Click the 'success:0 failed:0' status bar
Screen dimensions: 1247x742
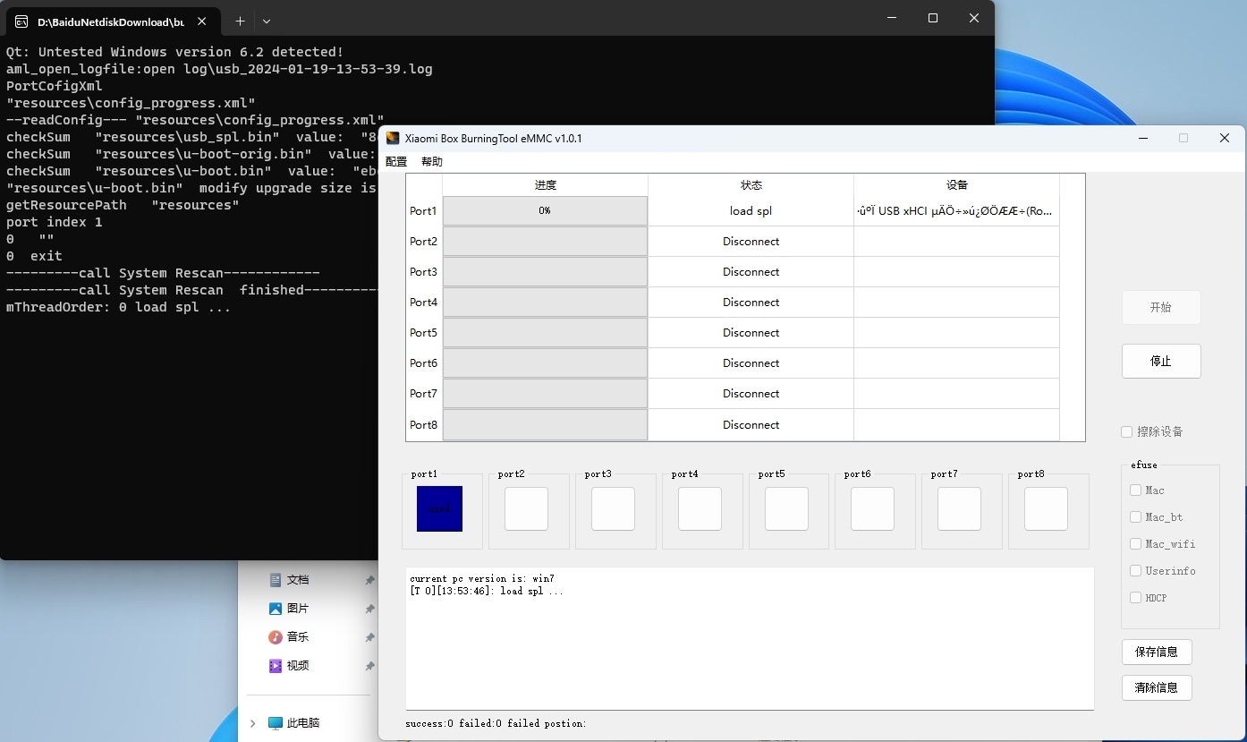click(x=496, y=723)
